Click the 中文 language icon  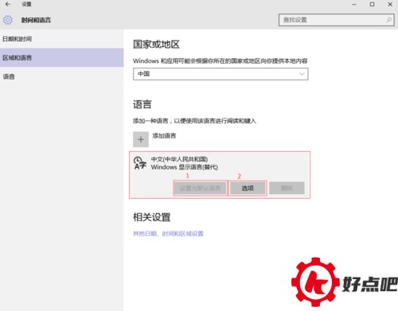[x=140, y=163]
